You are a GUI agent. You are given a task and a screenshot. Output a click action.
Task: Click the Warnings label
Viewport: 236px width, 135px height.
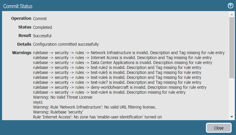point(22,53)
